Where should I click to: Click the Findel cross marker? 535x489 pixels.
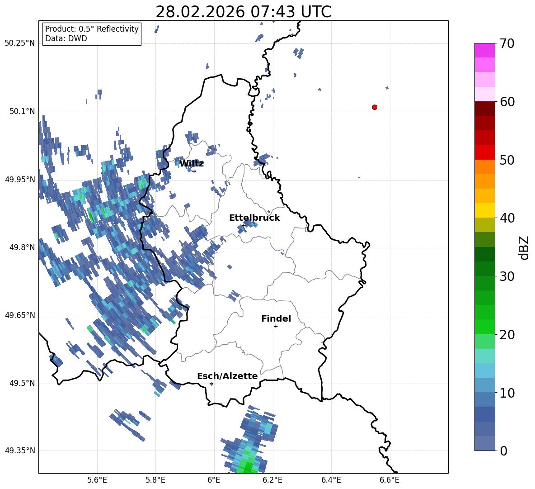click(276, 327)
